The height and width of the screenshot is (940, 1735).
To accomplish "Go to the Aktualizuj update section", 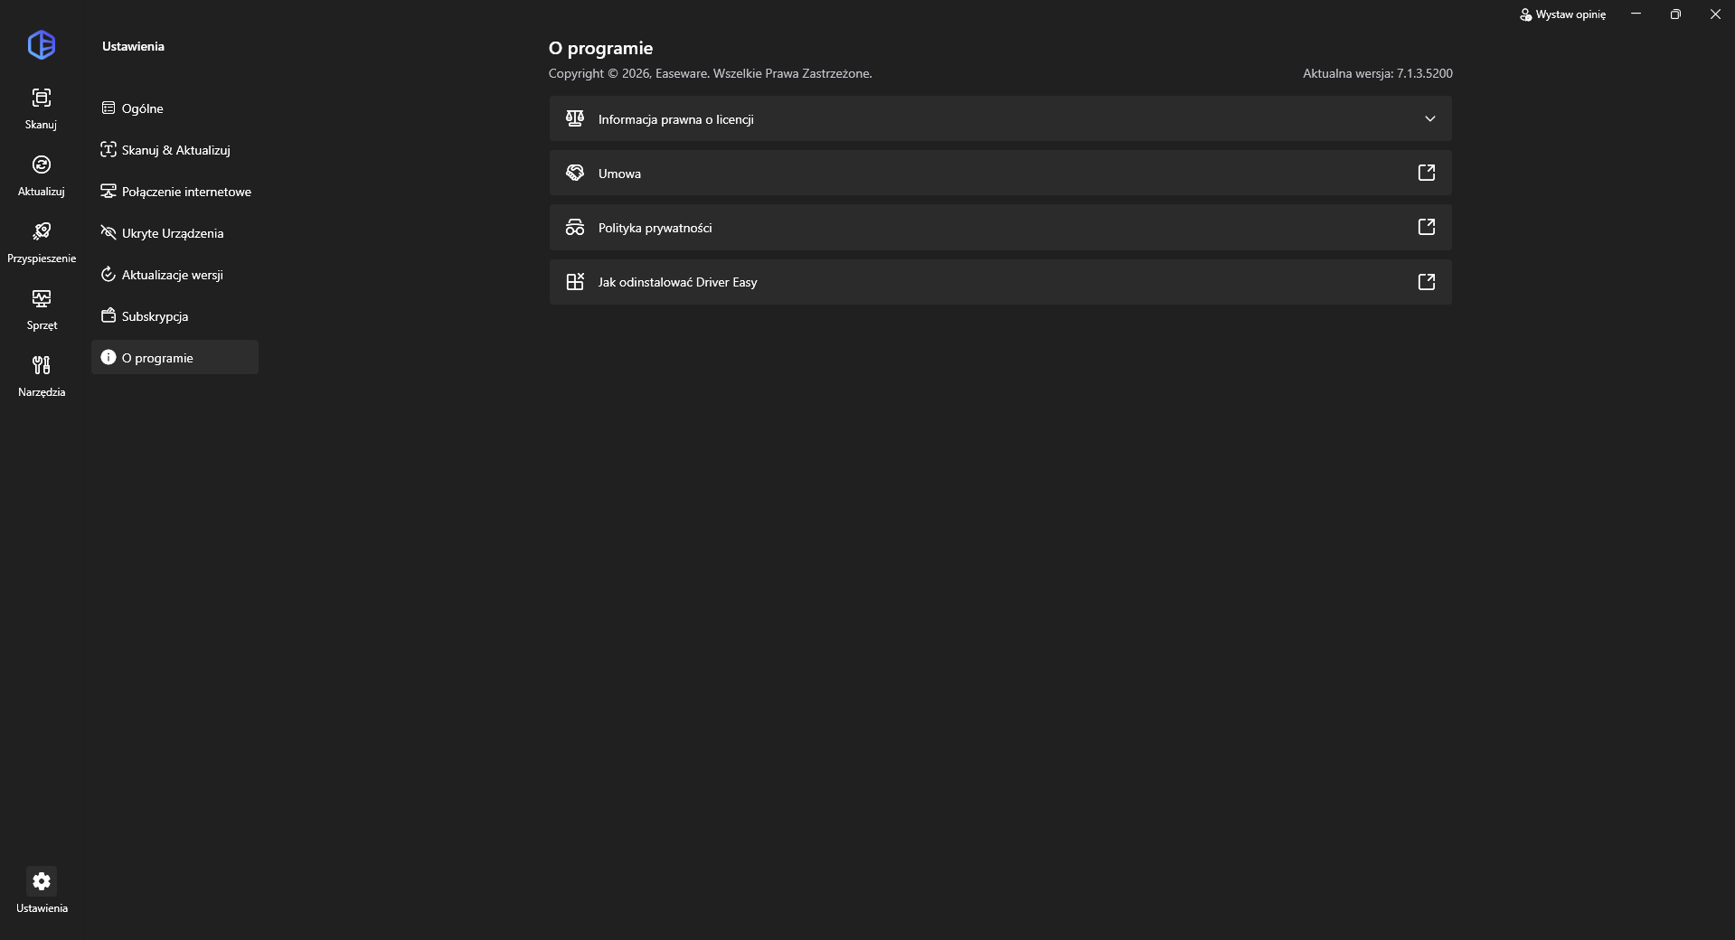I will point(41,175).
